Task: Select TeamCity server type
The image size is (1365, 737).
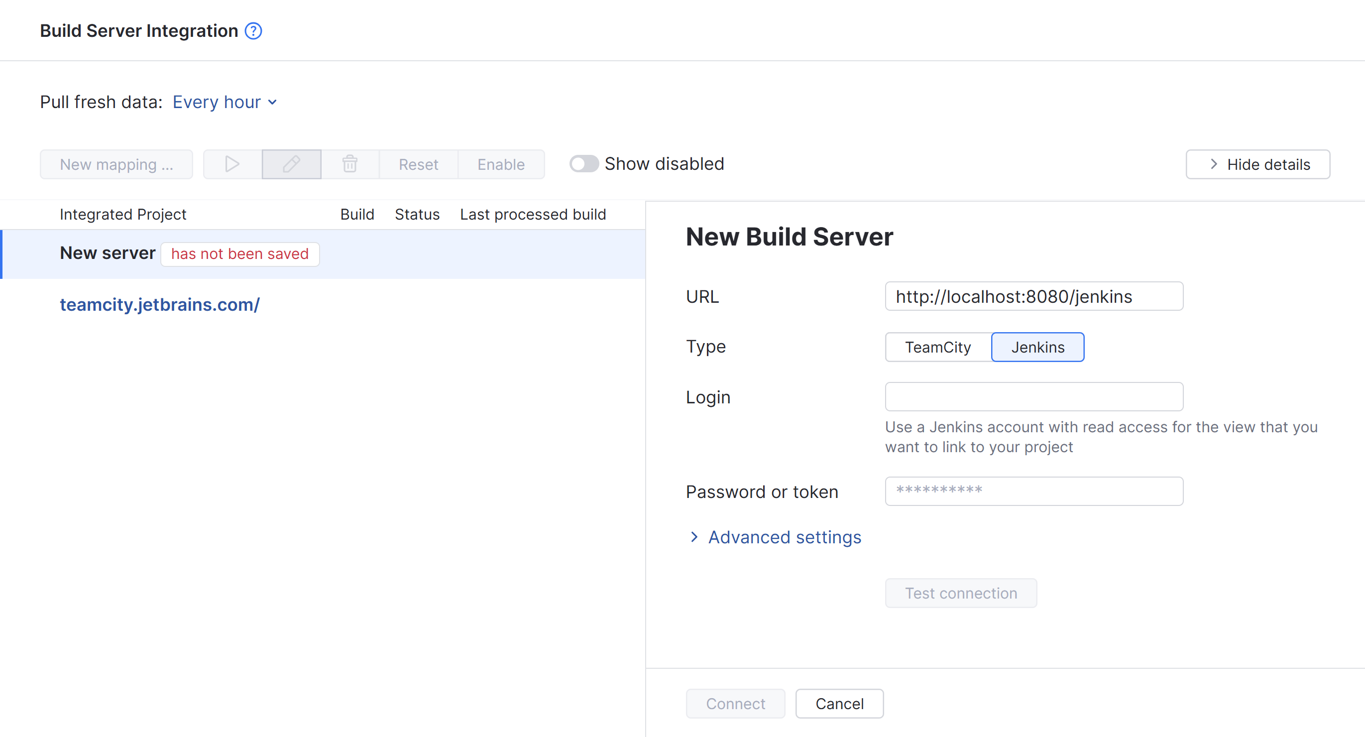Action: 937,347
